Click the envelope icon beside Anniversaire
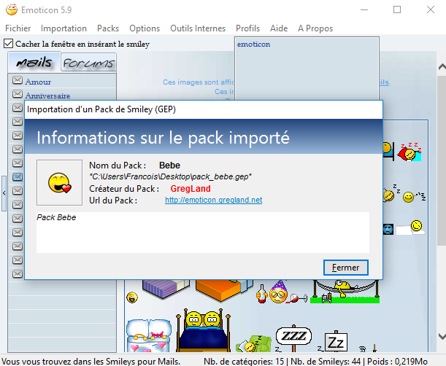 coord(18,94)
